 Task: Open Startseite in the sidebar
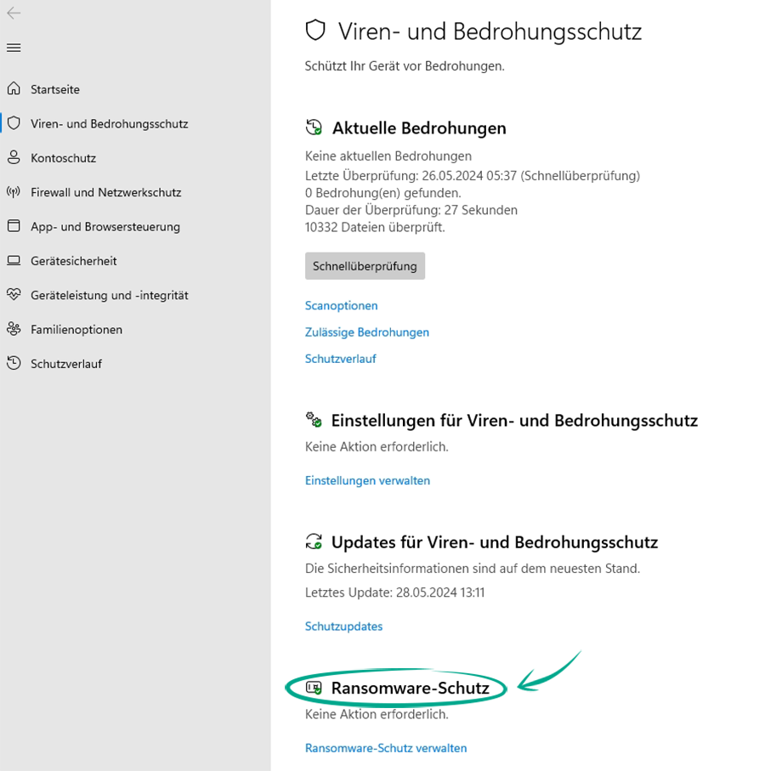[x=55, y=89]
